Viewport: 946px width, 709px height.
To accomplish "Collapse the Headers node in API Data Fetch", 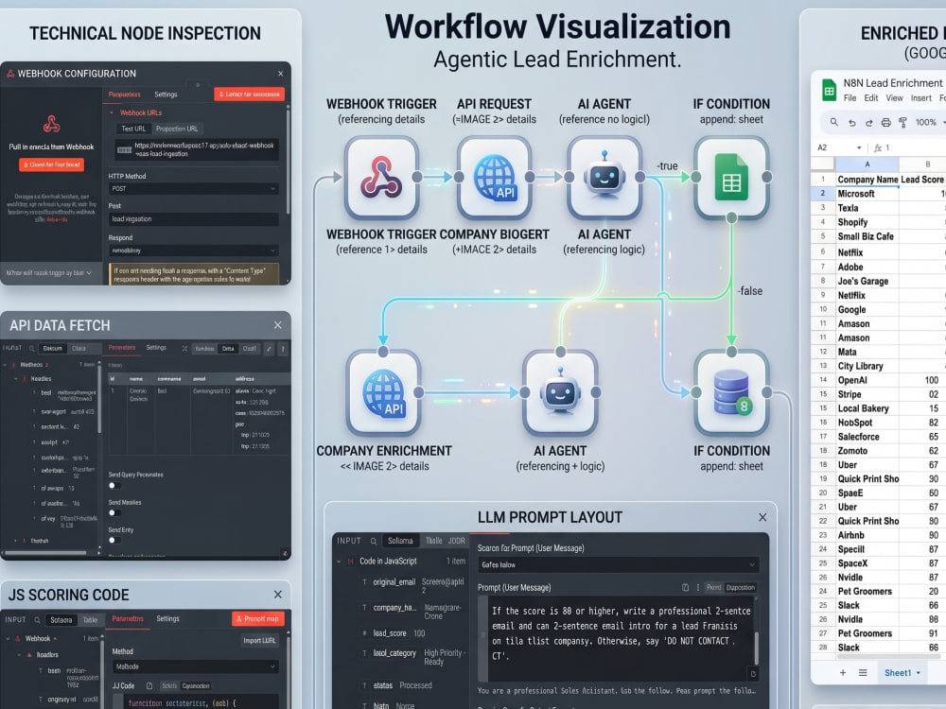I will click(x=16, y=379).
